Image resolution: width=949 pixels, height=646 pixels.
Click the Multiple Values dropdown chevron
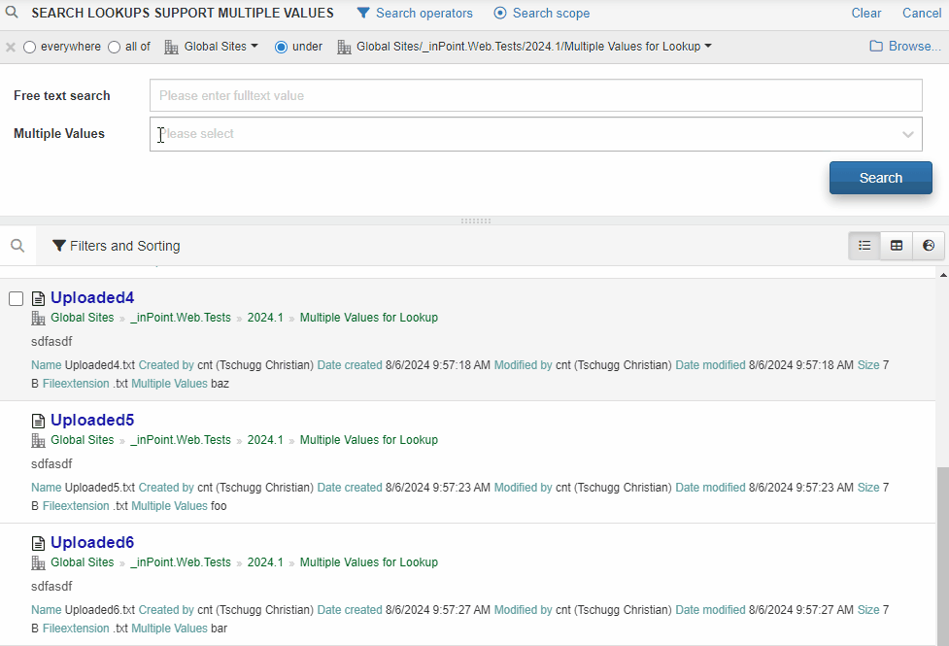(908, 134)
